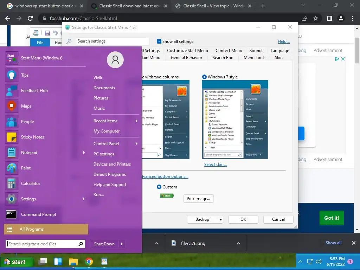
Task: Expand Control Panel submenu arrow
Action: pyautogui.click(x=137, y=144)
